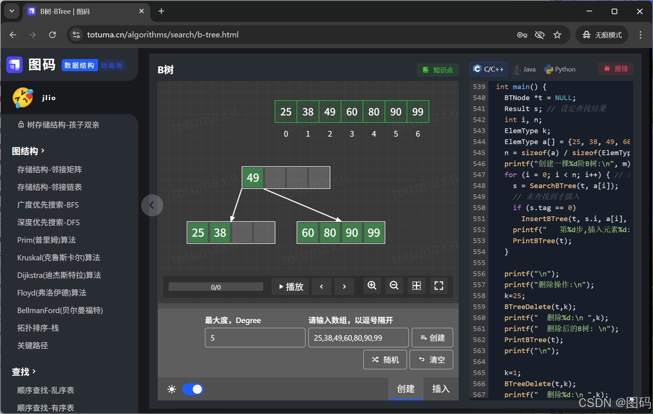
Task: Click the 数据结构 badge
Action: (x=79, y=65)
